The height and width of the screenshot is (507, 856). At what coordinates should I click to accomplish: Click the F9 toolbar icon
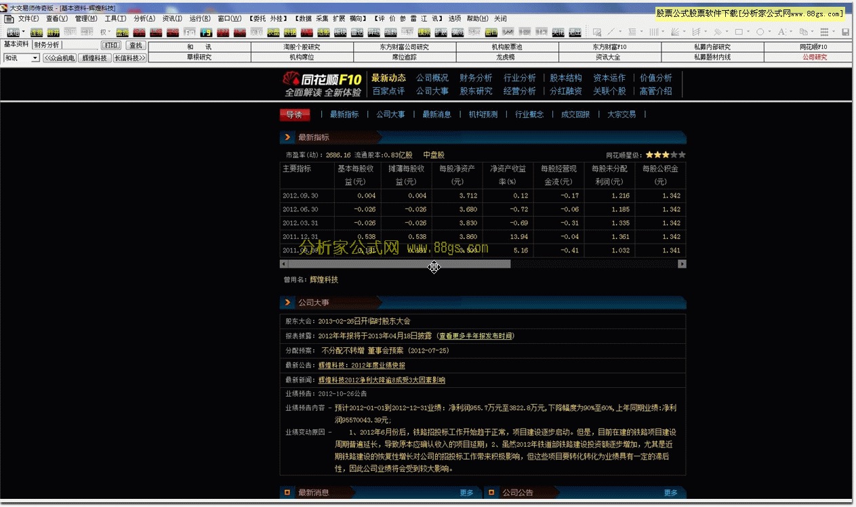[206, 32]
